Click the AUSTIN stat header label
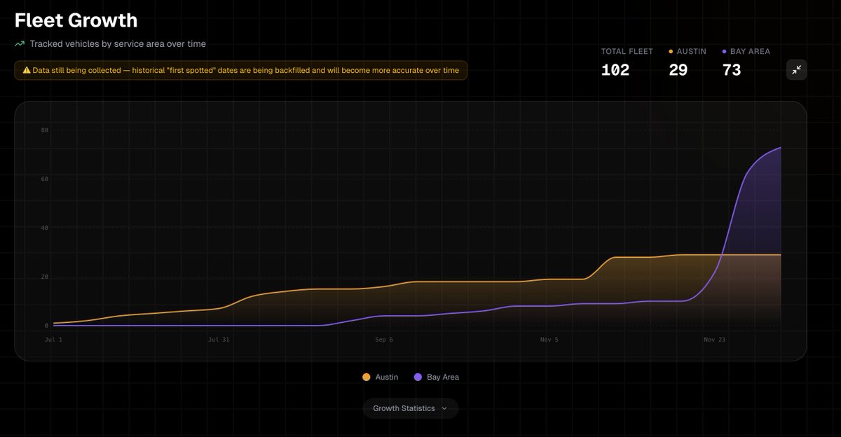 [x=691, y=51]
